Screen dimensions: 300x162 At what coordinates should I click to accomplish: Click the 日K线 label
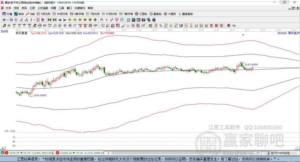tap(4, 31)
